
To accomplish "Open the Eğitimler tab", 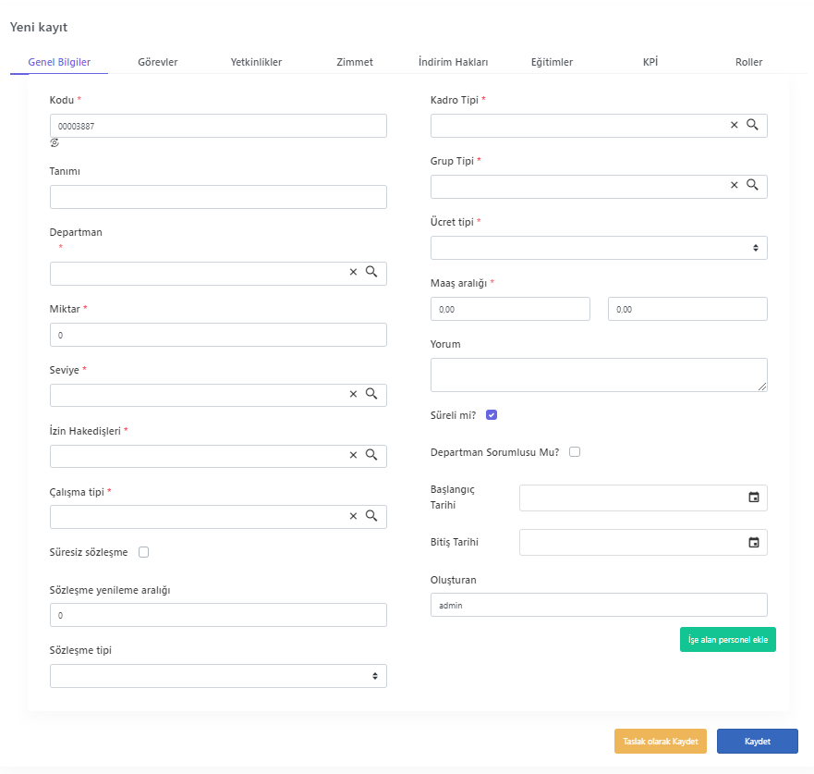I will pyautogui.click(x=552, y=62).
